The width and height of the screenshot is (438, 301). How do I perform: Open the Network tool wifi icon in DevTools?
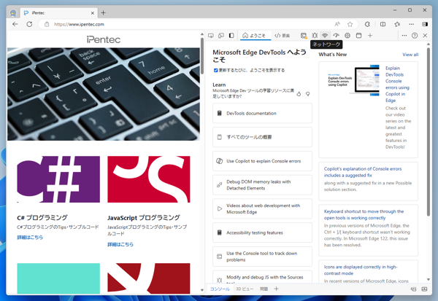coord(325,36)
